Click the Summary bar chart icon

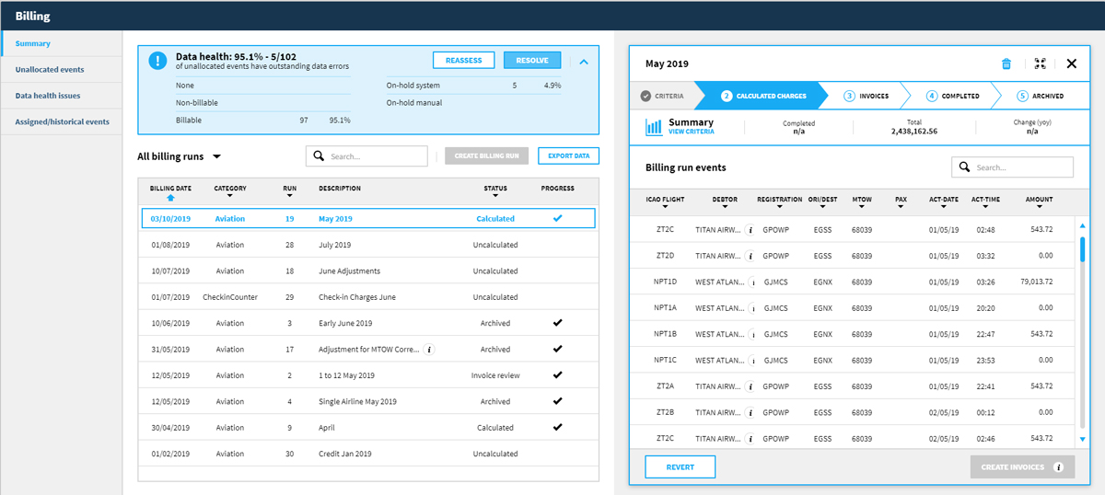click(654, 127)
